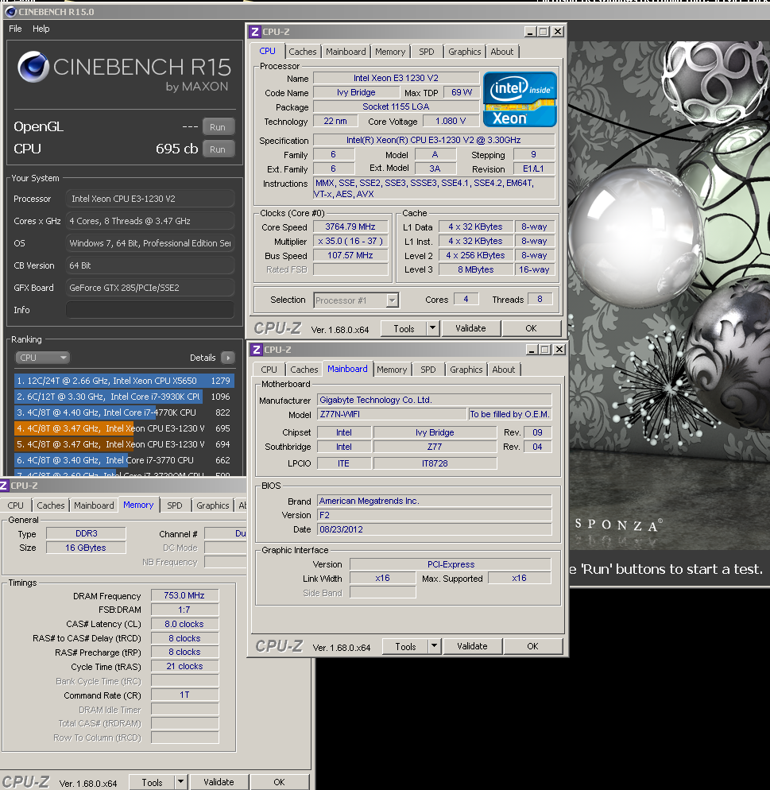Open the File menu in Cinebench
This screenshot has width=770, height=790.
pyautogui.click(x=15, y=29)
